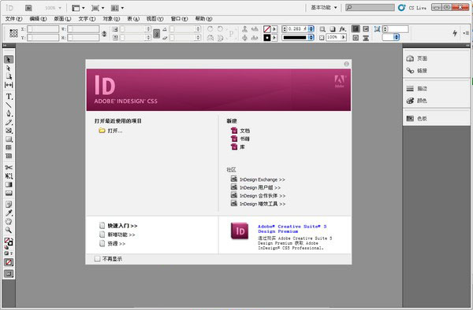The image size is (473, 310).
Task: Select the Type tool
Action: [x=9, y=96]
